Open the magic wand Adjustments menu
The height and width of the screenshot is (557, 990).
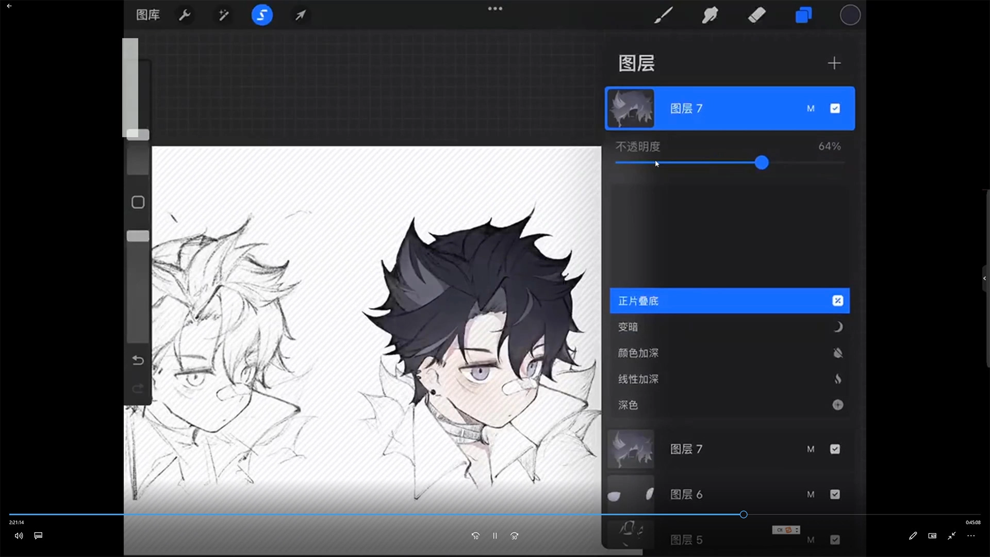(223, 15)
